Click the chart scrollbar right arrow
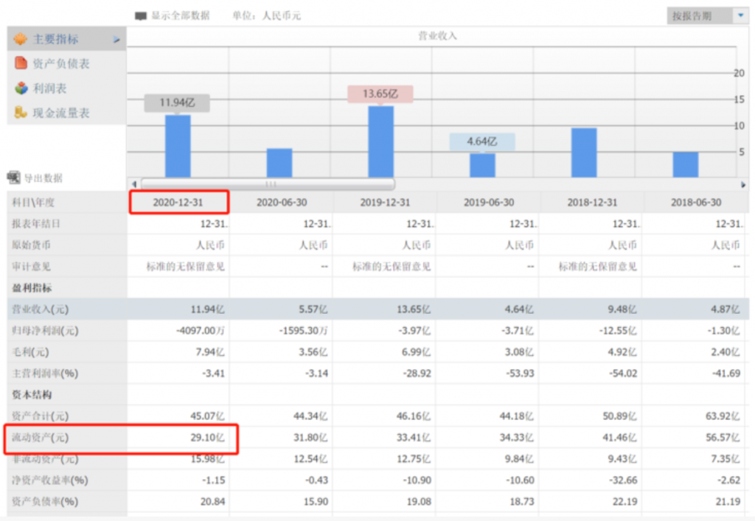The height and width of the screenshot is (521, 755). pyautogui.click(x=743, y=184)
